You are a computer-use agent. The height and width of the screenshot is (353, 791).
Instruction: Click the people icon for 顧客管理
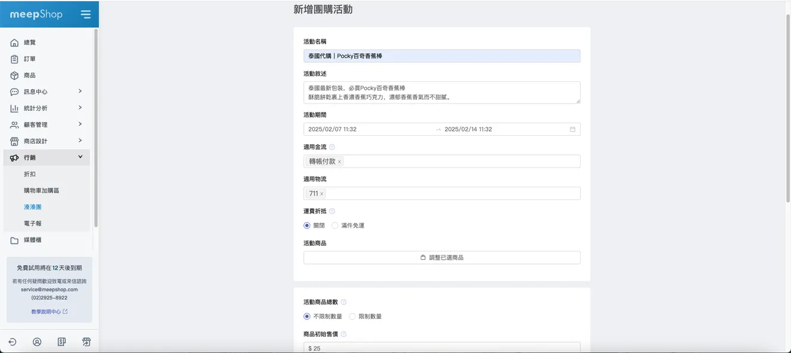[x=14, y=125]
